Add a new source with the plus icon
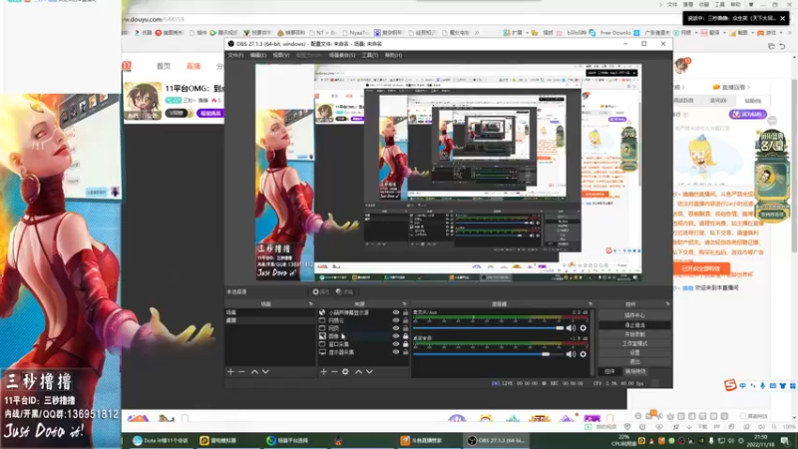This screenshot has width=798, height=449. (323, 371)
